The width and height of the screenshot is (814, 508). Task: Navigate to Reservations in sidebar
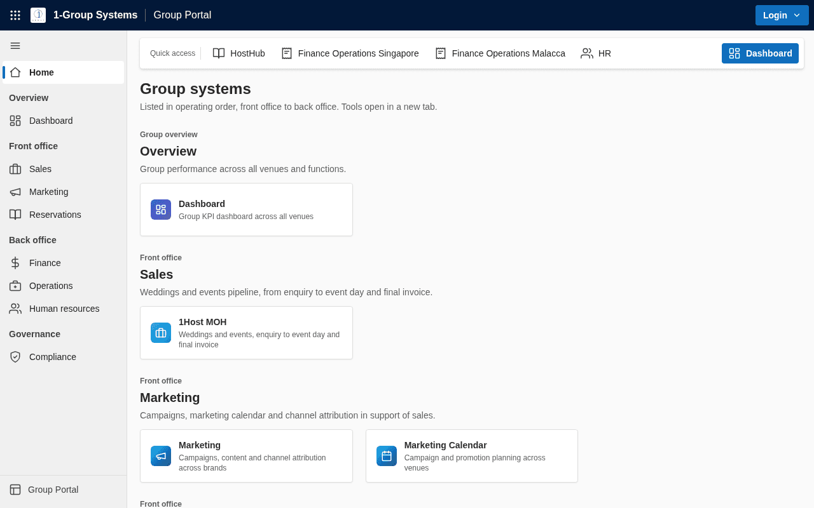pyautogui.click(x=63, y=215)
